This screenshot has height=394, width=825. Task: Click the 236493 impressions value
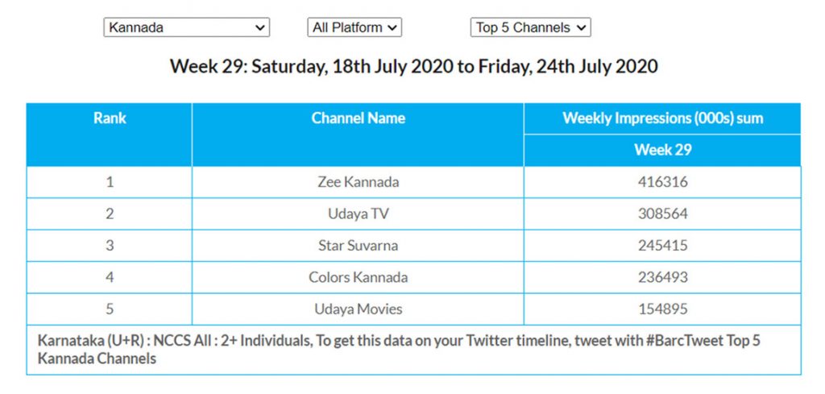click(662, 277)
